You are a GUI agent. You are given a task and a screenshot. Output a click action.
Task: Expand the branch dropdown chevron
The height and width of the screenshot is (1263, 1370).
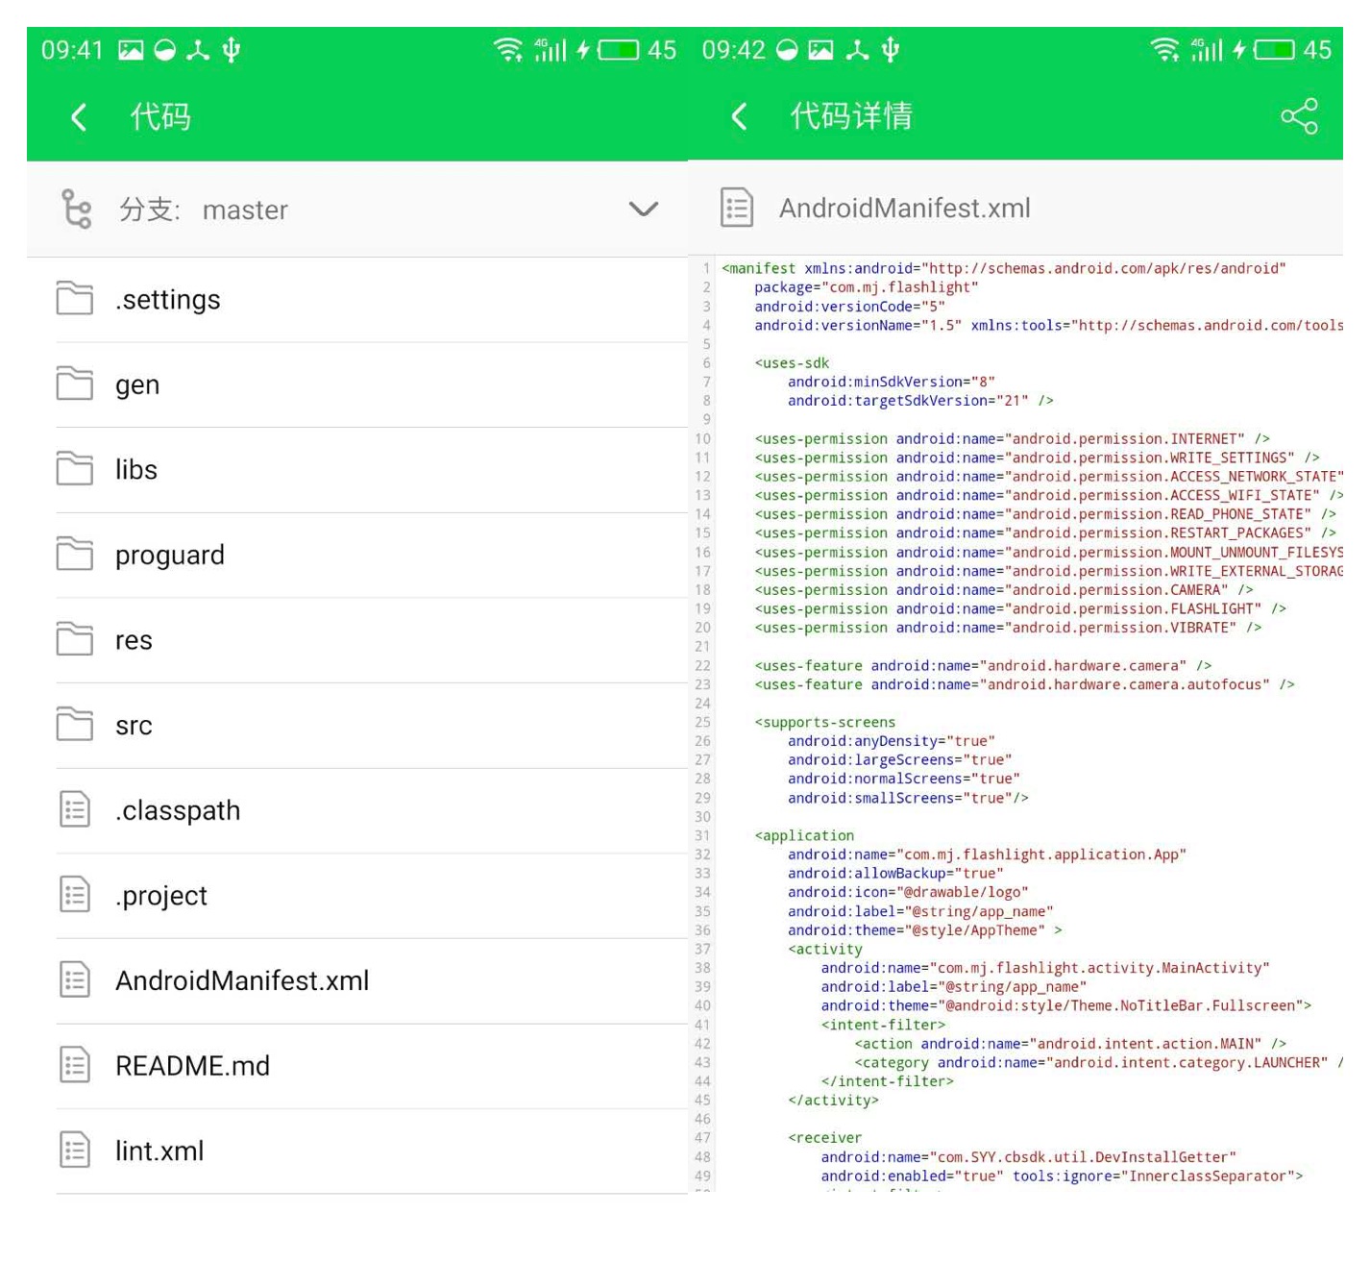pos(643,209)
